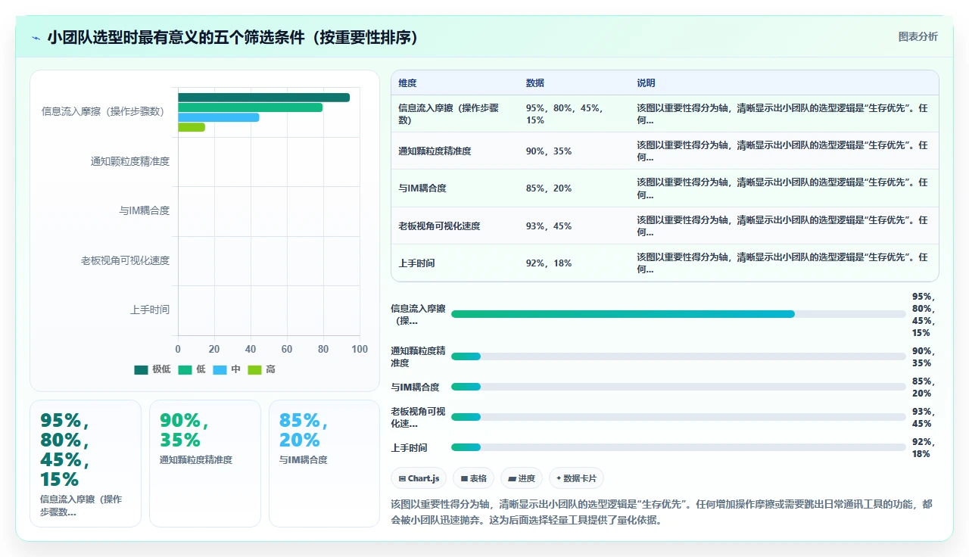Click the 老板视角可视化速度 progress bar

tap(678, 417)
